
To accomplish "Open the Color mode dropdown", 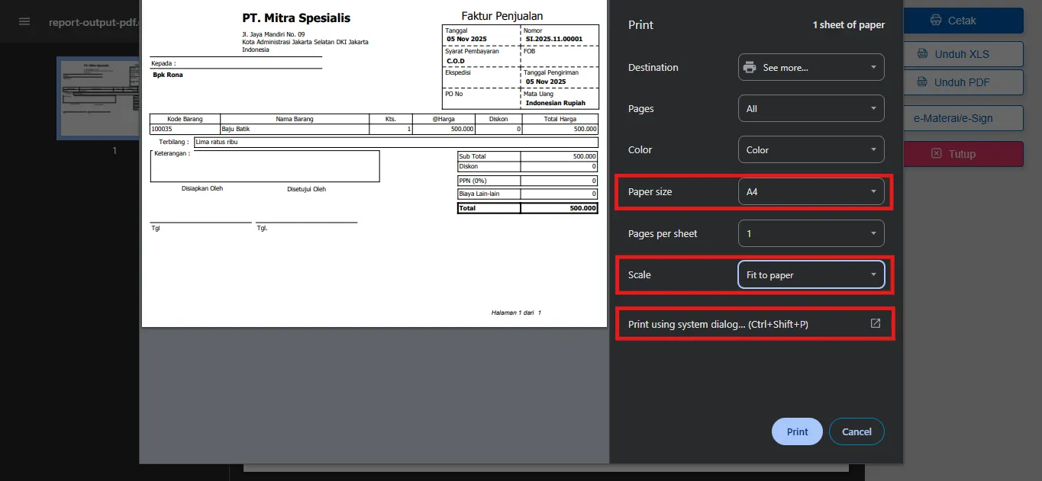I will (x=811, y=150).
